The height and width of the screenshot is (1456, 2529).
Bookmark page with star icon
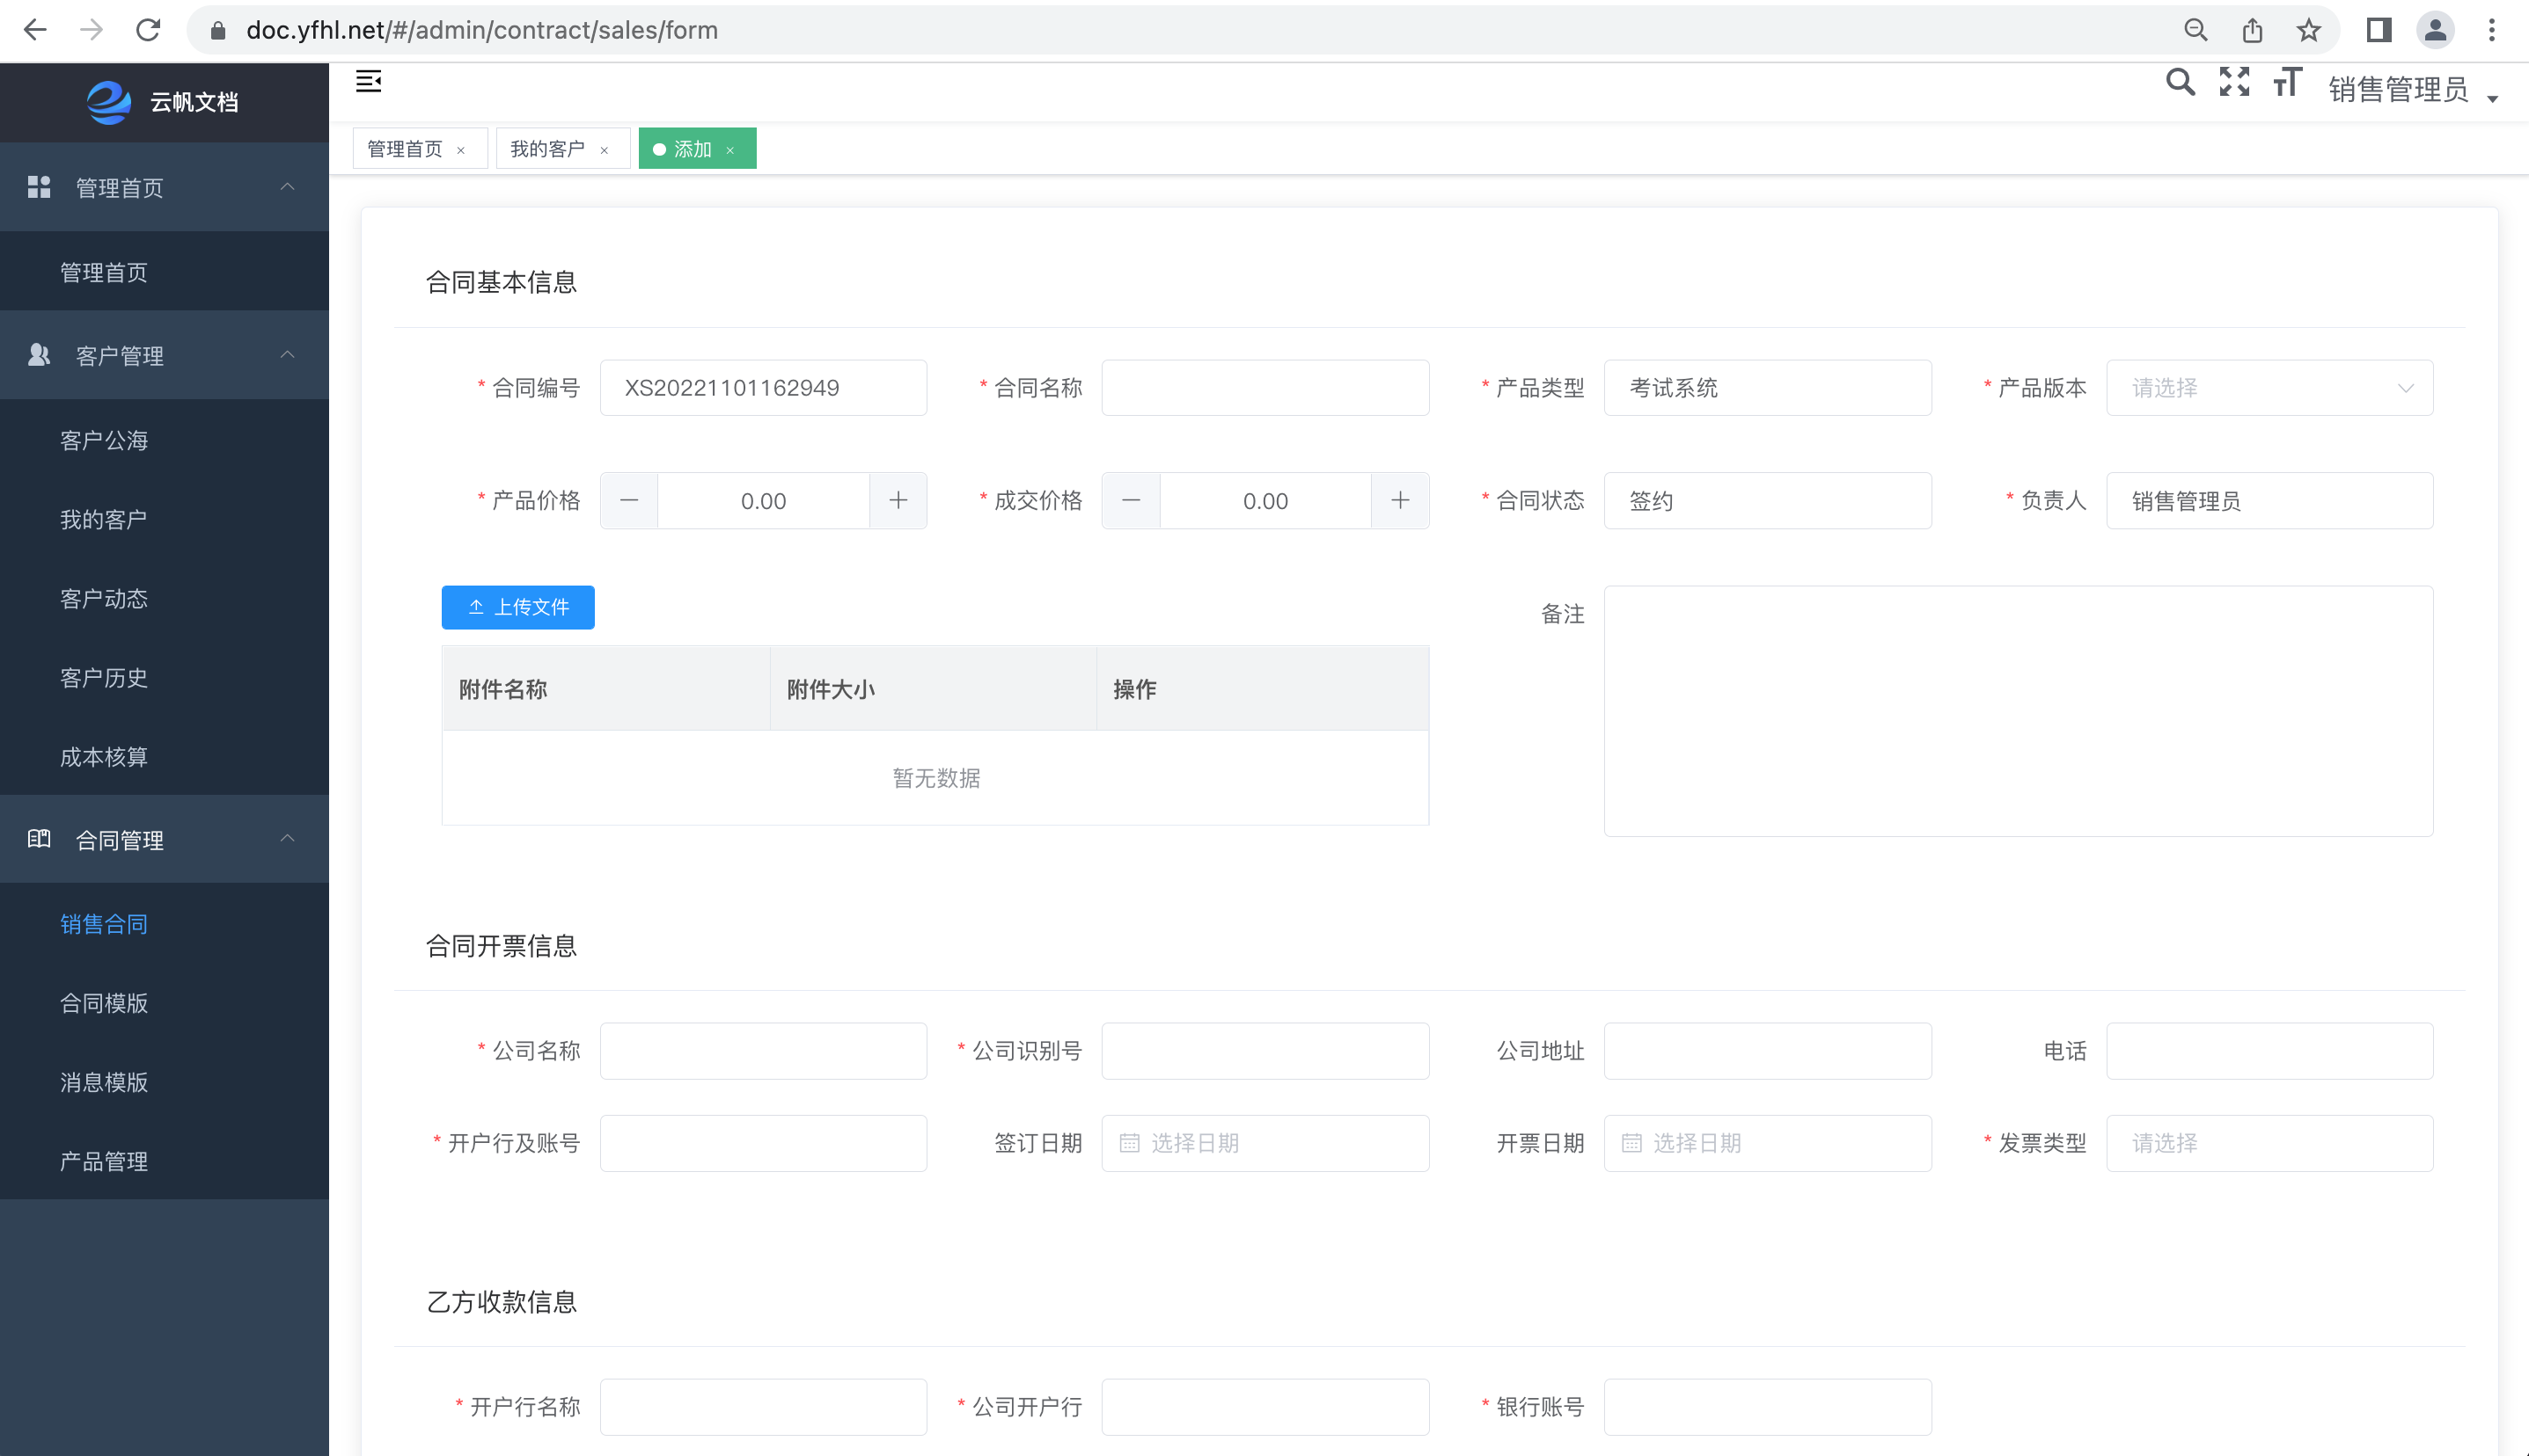click(2308, 30)
